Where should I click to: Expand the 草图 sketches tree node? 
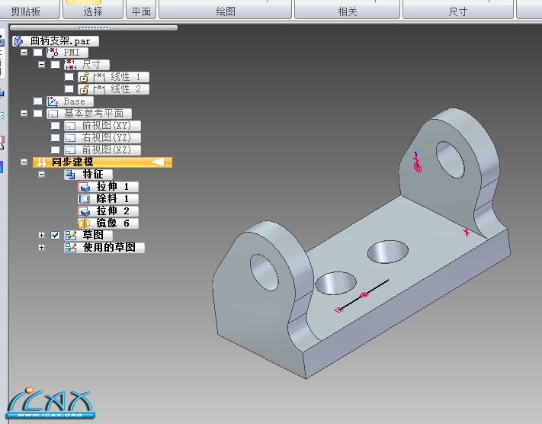tap(42, 236)
